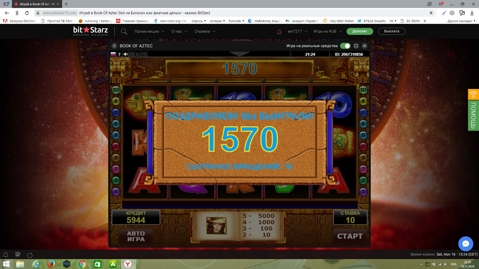The image size is (479, 269).
Task: Open the WebMoney Кошелек bookmark
Action: (264, 21)
